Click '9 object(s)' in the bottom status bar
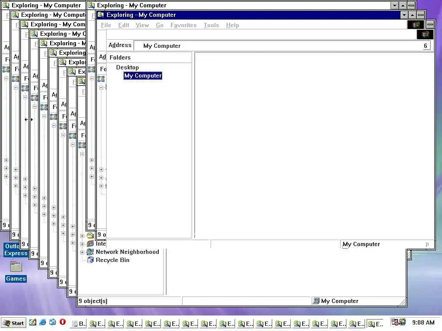The image size is (442, 331). click(x=93, y=301)
